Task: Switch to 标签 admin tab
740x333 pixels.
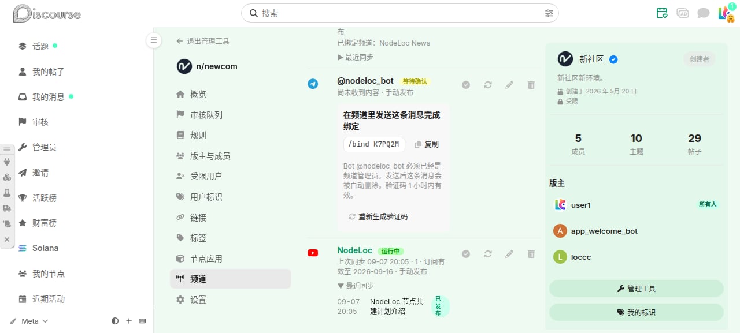Action: click(x=231, y=238)
